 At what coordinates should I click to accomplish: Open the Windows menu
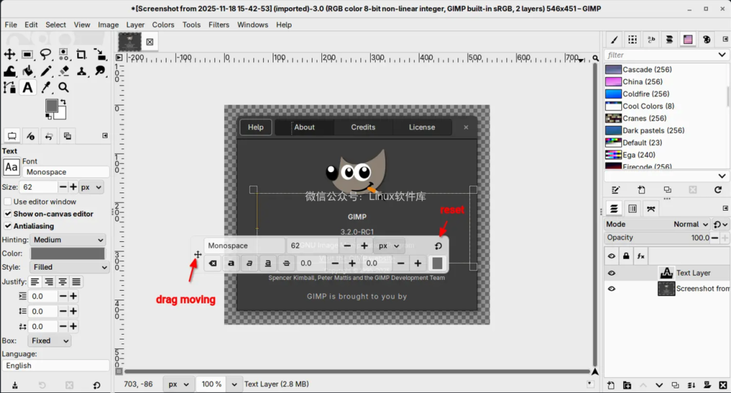pos(252,25)
